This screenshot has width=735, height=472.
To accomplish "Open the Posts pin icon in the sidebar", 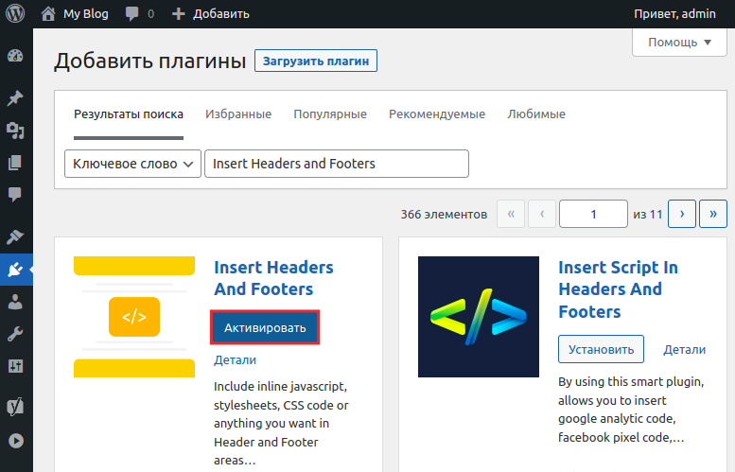I will tap(15, 98).
